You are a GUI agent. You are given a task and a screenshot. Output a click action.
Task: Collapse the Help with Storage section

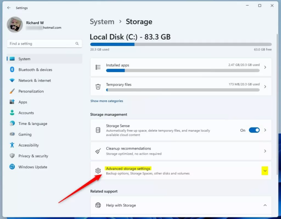pos(265,205)
